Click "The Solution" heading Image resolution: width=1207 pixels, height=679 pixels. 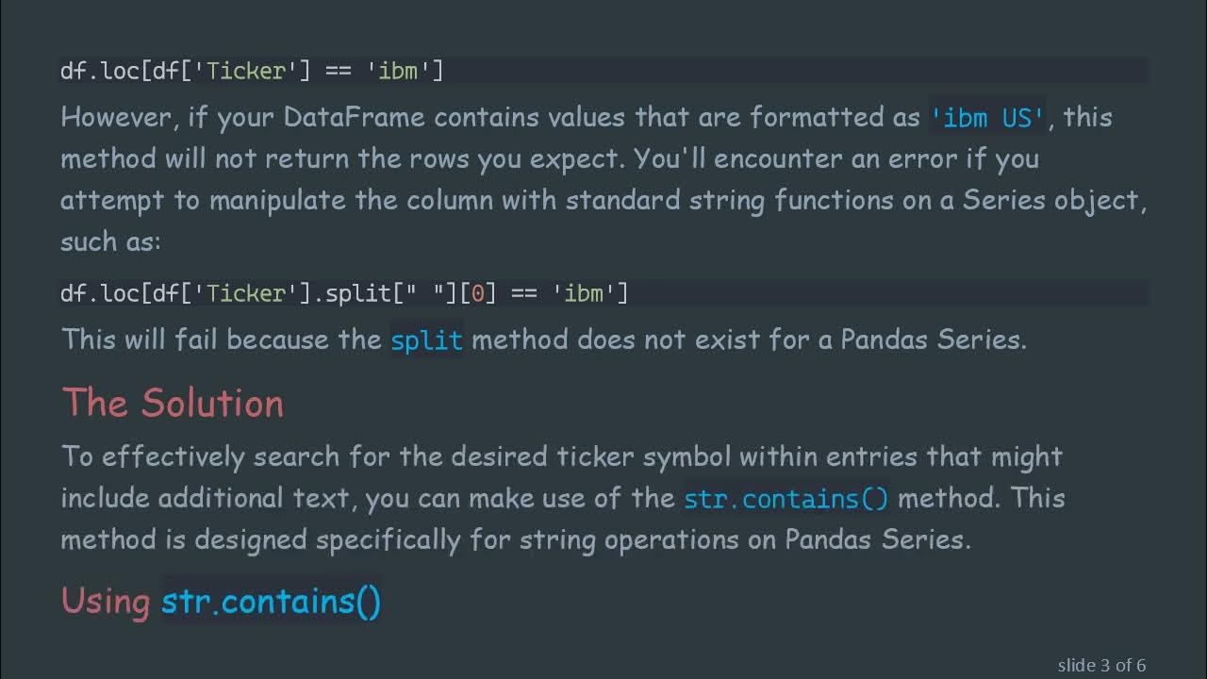pyautogui.click(x=173, y=403)
